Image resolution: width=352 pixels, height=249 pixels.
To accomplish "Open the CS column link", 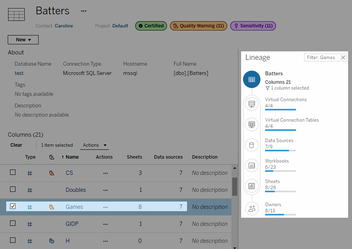I will click(x=69, y=173).
